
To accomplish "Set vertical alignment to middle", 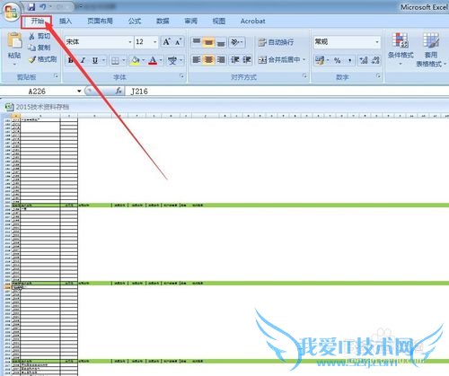I will click(x=208, y=42).
